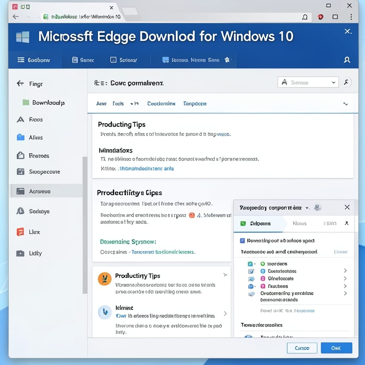Open the Sonooo dropdown box
365x365 pixels.
click(308, 82)
